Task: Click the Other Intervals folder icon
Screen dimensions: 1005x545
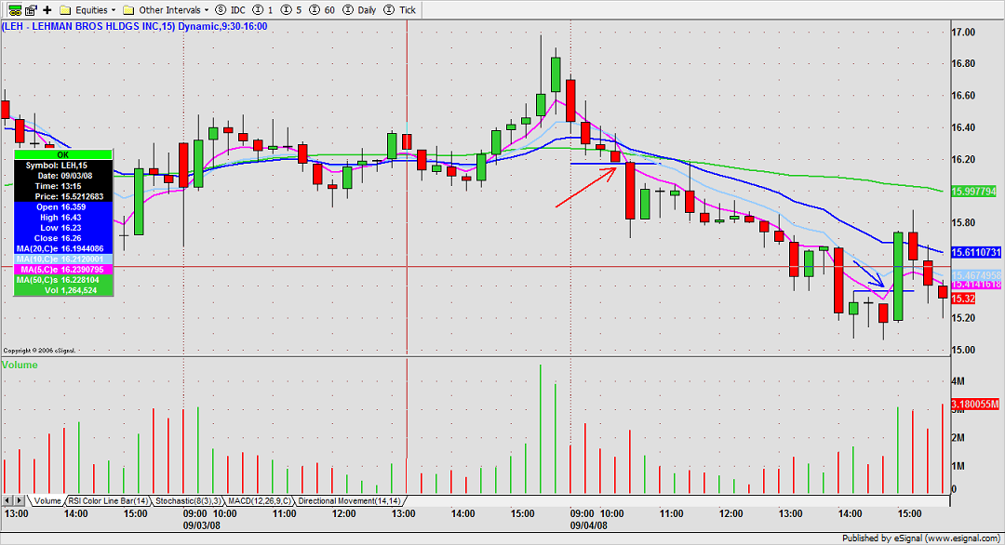Action: tap(128, 9)
